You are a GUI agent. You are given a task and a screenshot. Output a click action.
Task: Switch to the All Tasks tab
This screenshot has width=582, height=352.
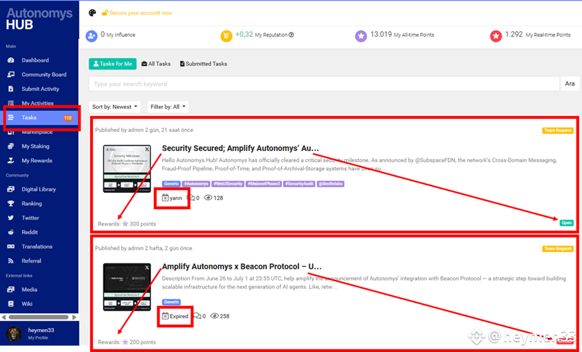pyautogui.click(x=156, y=64)
